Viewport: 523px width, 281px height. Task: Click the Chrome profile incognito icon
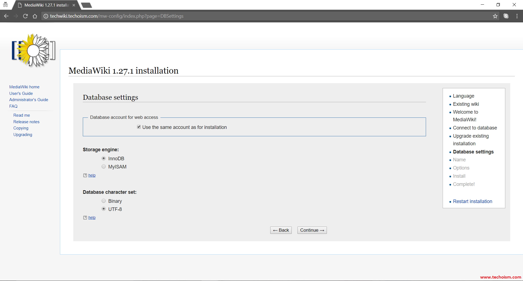(x=5, y=5)
